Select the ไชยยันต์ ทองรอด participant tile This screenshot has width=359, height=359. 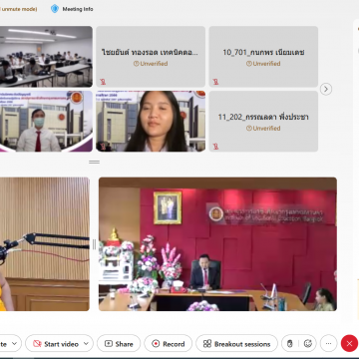pos(151,57)
